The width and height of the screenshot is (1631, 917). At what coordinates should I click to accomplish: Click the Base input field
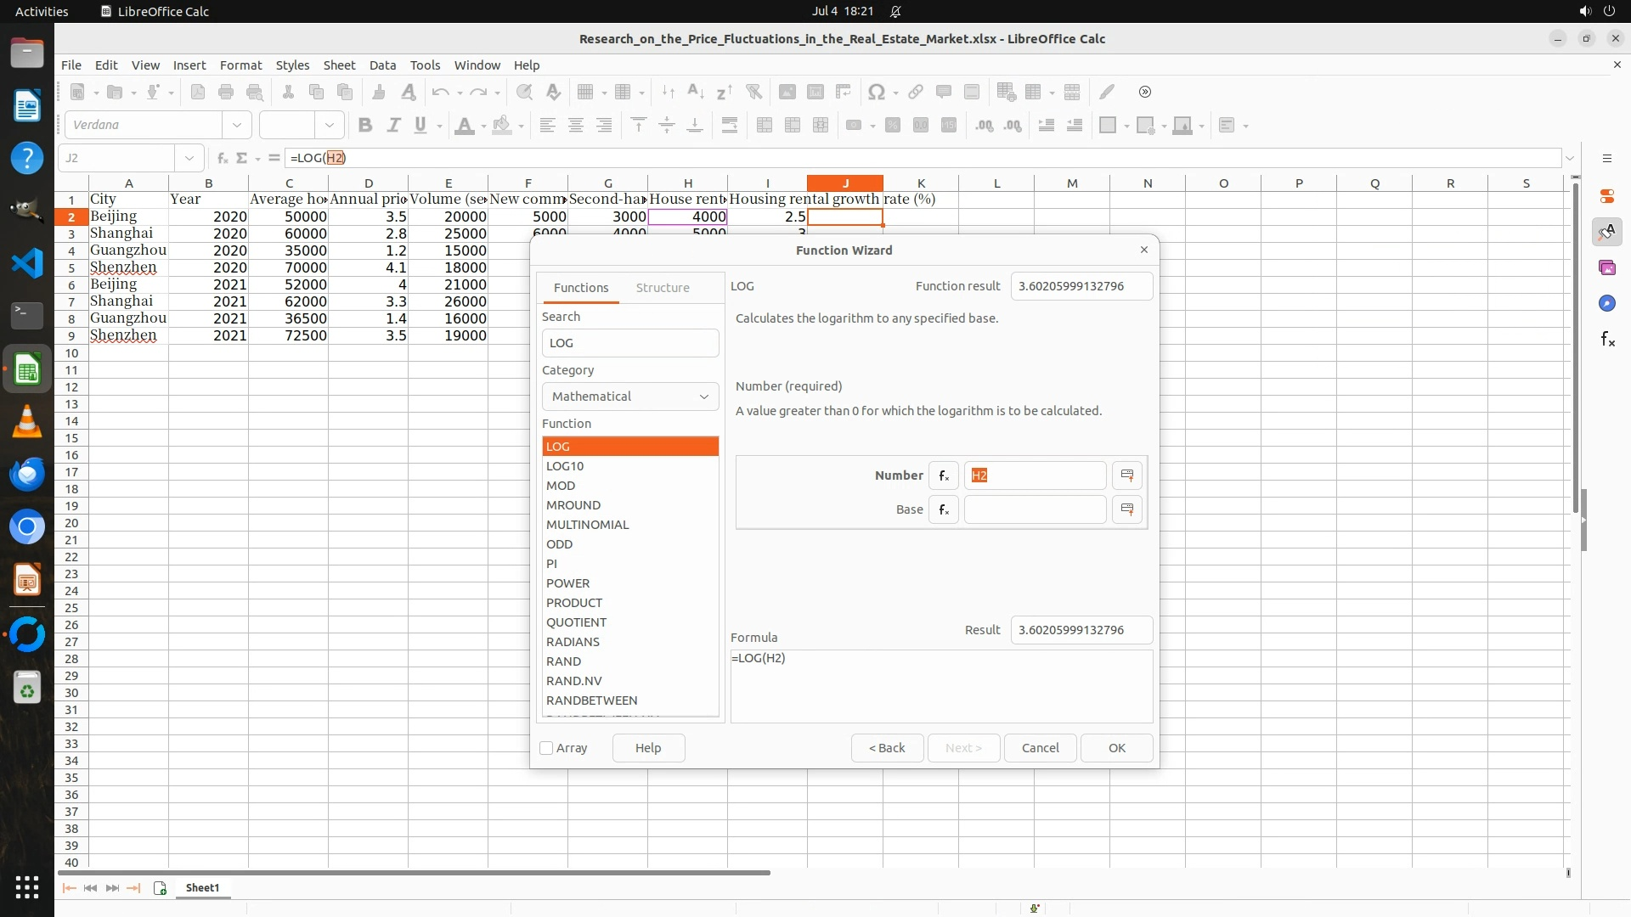[1035, 509]
